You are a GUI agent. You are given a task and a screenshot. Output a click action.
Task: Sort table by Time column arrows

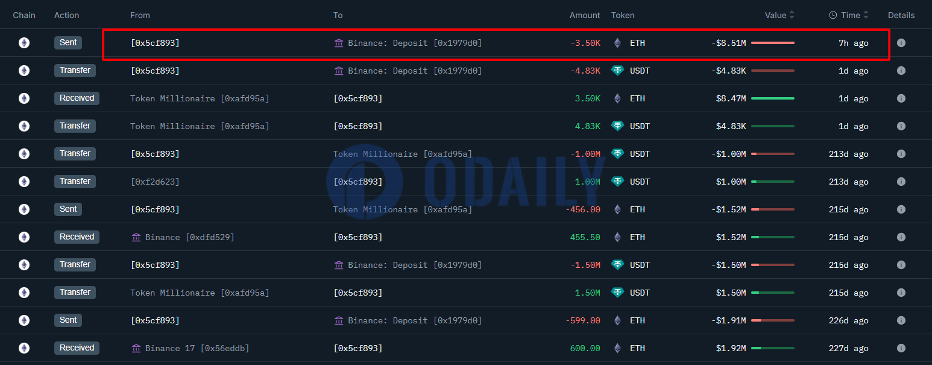click(x=866, y=15)
